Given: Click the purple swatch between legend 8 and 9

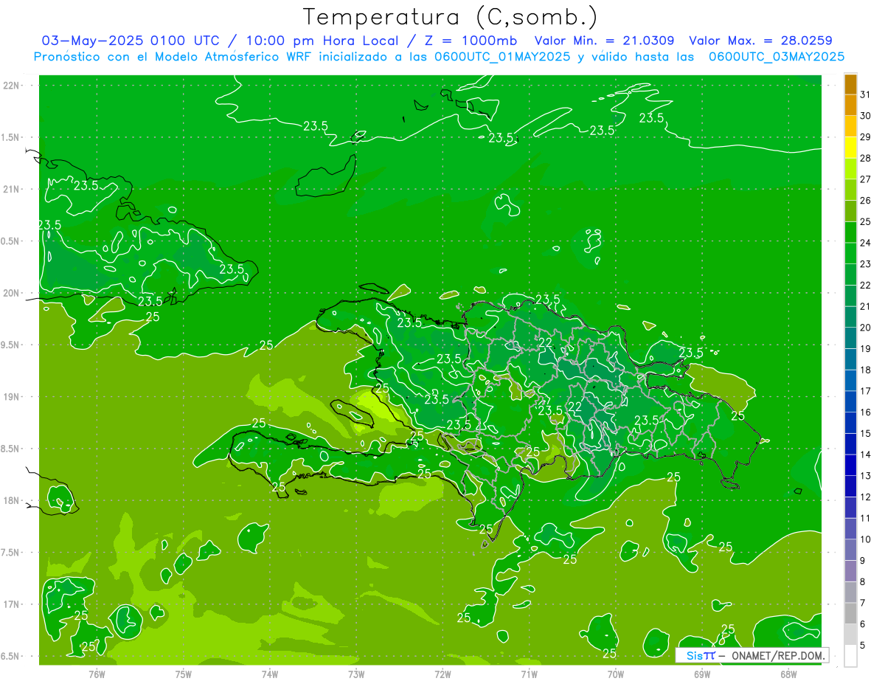Looking at the screenshot, I should tap(850, 571).
